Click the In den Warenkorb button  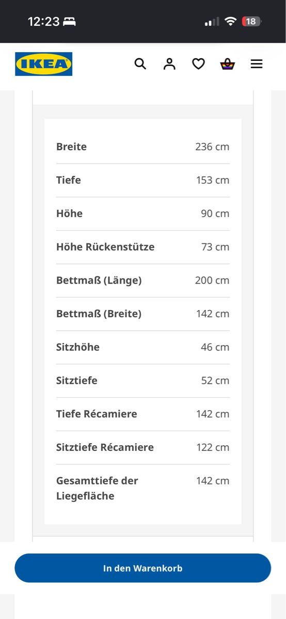click(x=143, y=568)
